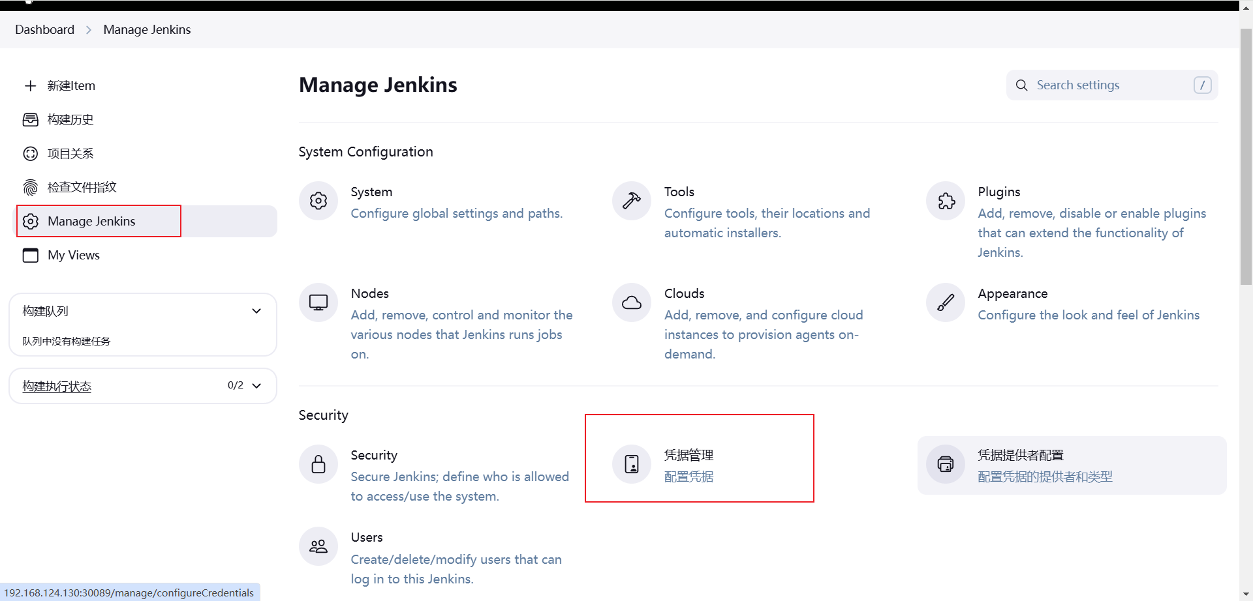Open System settings via its gear icon
The width and height of the screenshot is (1253, 601).
pyautogui.click(x=318, y=201)
